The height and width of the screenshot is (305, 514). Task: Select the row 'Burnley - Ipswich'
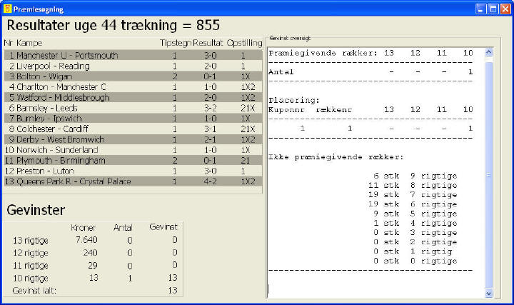[x=133, y=119]
